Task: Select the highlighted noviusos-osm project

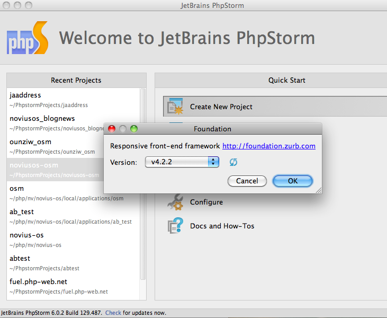Action: click(x=55, y=170)
